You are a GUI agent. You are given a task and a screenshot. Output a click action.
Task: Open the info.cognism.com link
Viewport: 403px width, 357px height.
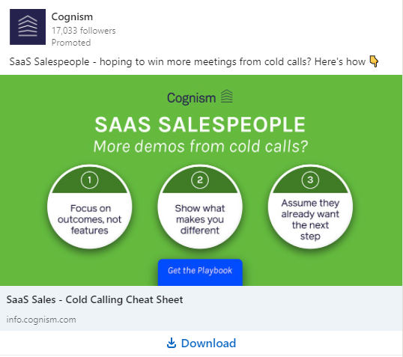41,320
